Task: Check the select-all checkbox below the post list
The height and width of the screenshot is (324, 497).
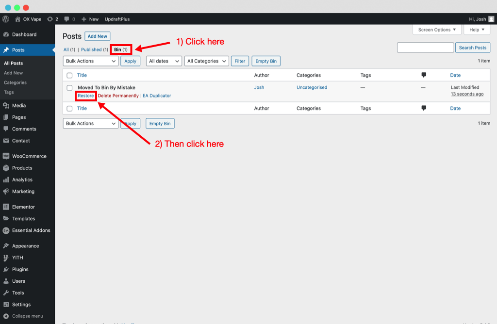Action: (69, 108)
